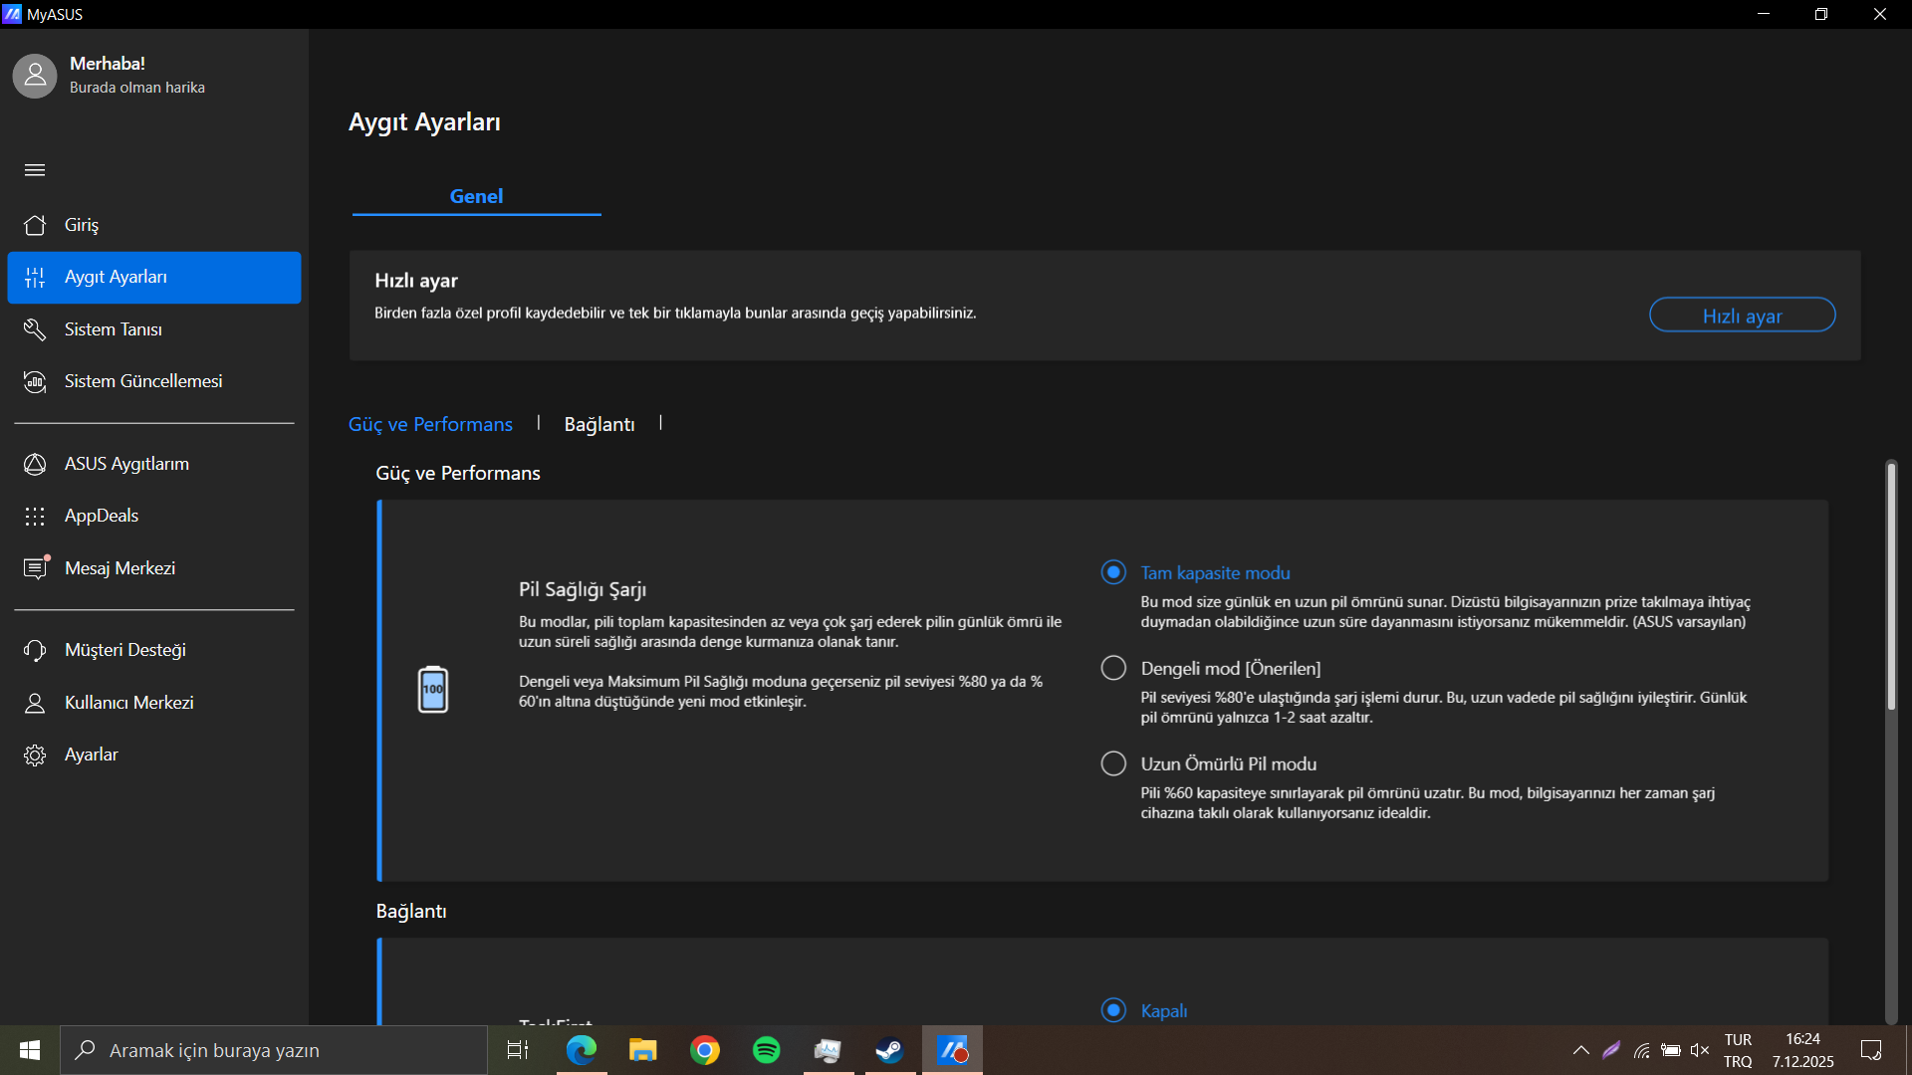The image size is (1912, 1075).
Task: Click the 'Aygıt Ayarları' page title
Action: pyautogui.click(x=424, y=122)
